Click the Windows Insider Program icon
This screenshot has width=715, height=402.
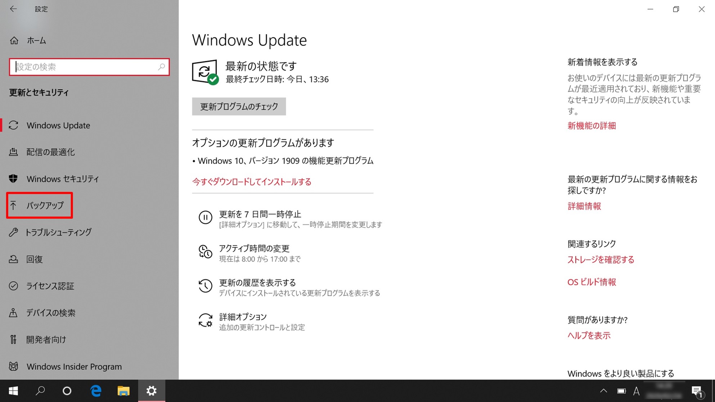point(14,366)
